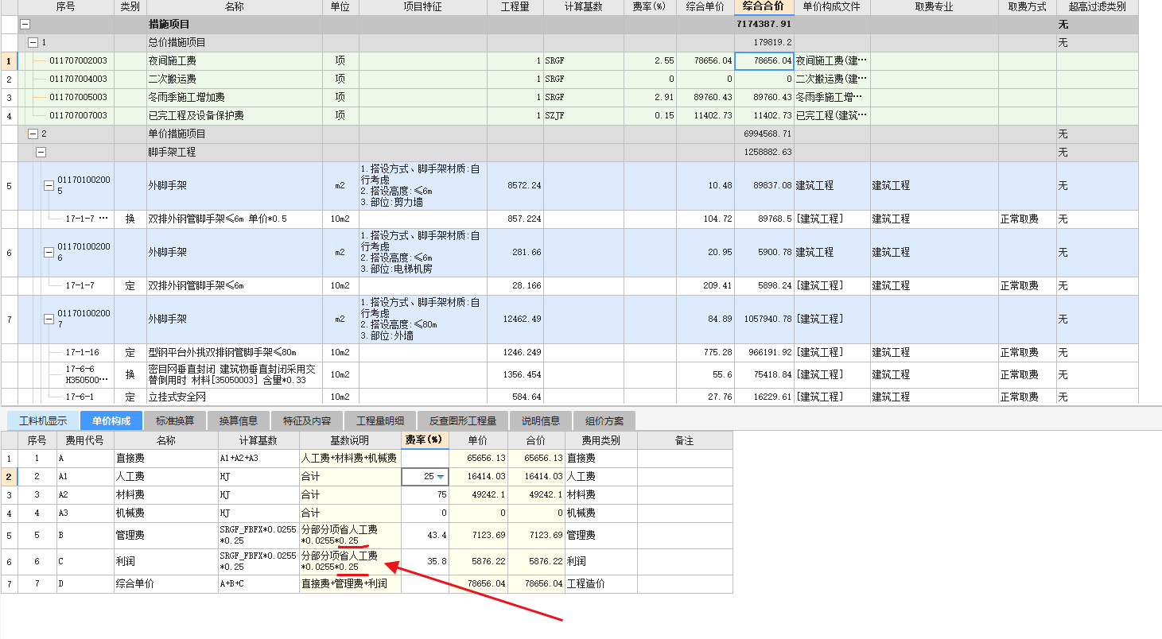Open the 换算信息 tab

(239, 420)
